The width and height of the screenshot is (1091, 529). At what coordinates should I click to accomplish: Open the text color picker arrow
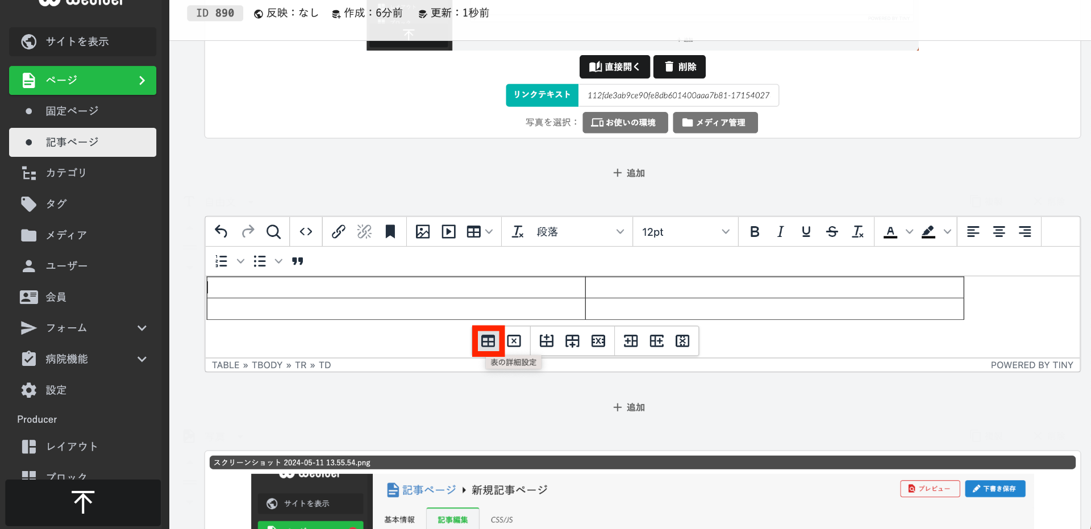(x=909, y=232)
